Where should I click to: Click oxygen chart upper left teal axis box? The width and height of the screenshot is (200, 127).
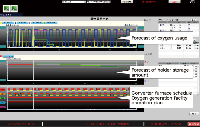(x=3, y=28)
